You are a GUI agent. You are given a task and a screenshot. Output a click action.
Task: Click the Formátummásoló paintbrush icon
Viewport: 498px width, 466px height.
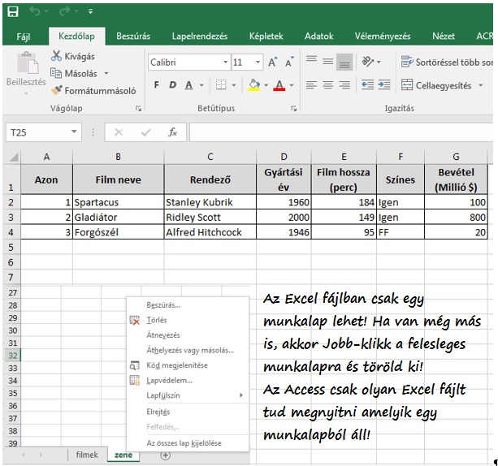pyautogui.click(x=56, y=91)
